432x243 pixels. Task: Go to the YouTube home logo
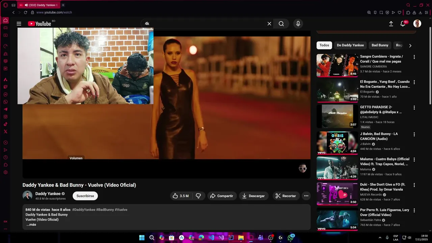[x=39, y=24]
